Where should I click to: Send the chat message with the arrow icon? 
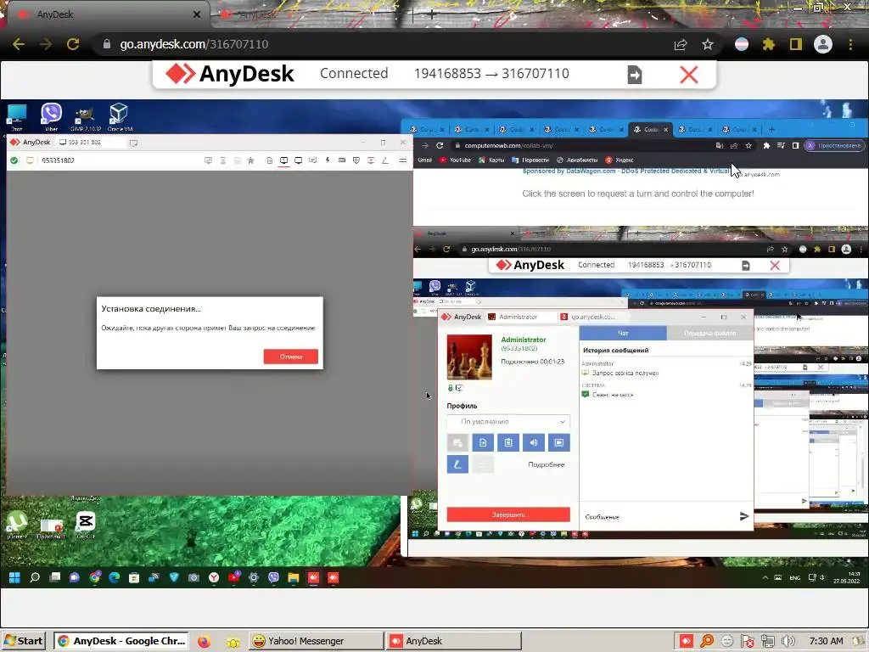pos(743,516)
